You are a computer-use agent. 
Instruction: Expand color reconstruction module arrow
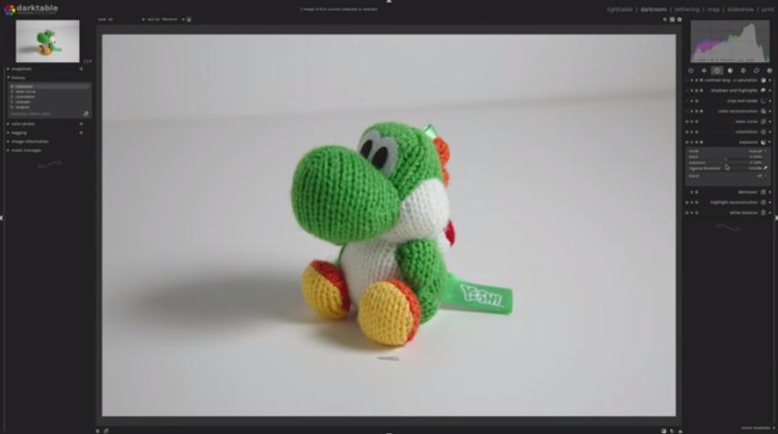(770, 111)
